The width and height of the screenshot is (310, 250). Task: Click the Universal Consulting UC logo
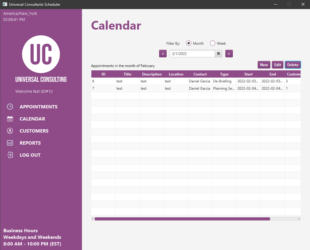[x=41, y=54]
